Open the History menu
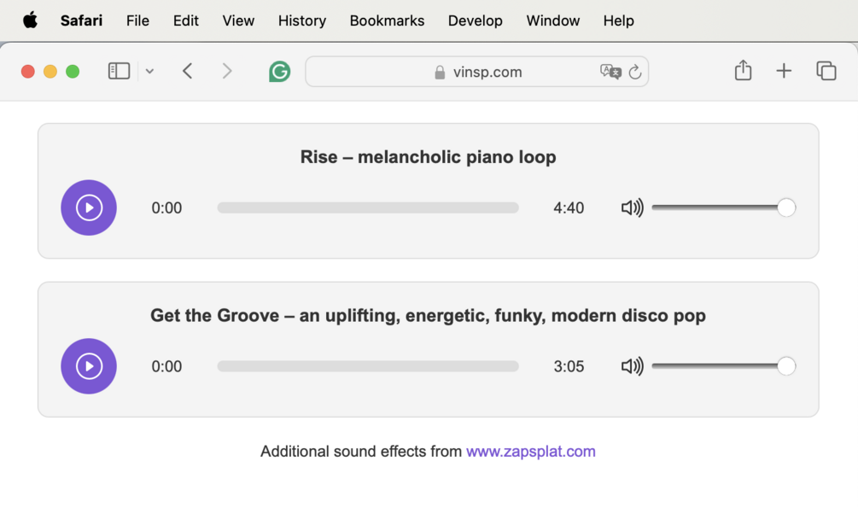Screen dimensions: 858x508 coord(301,20)
